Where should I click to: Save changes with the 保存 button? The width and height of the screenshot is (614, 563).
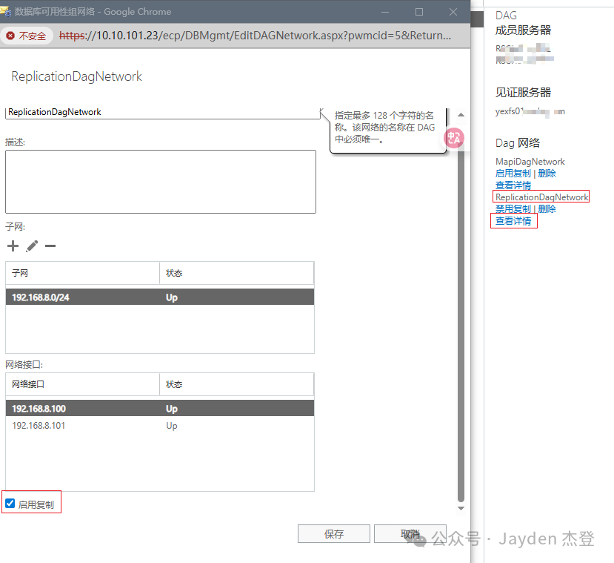tap(334, 534)
